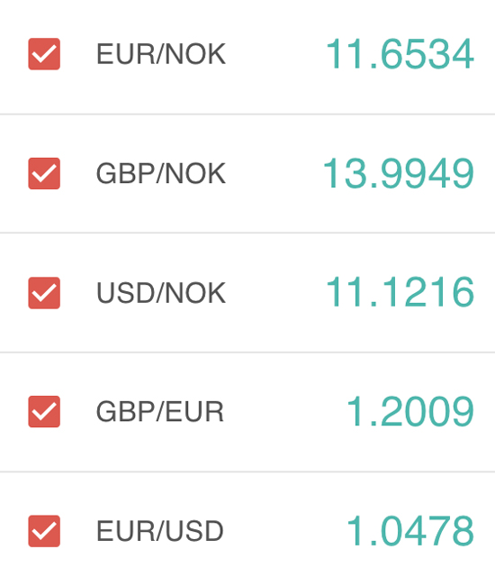Click the EUR/NOK pair label
495x586 pixels.
(161, 54)
